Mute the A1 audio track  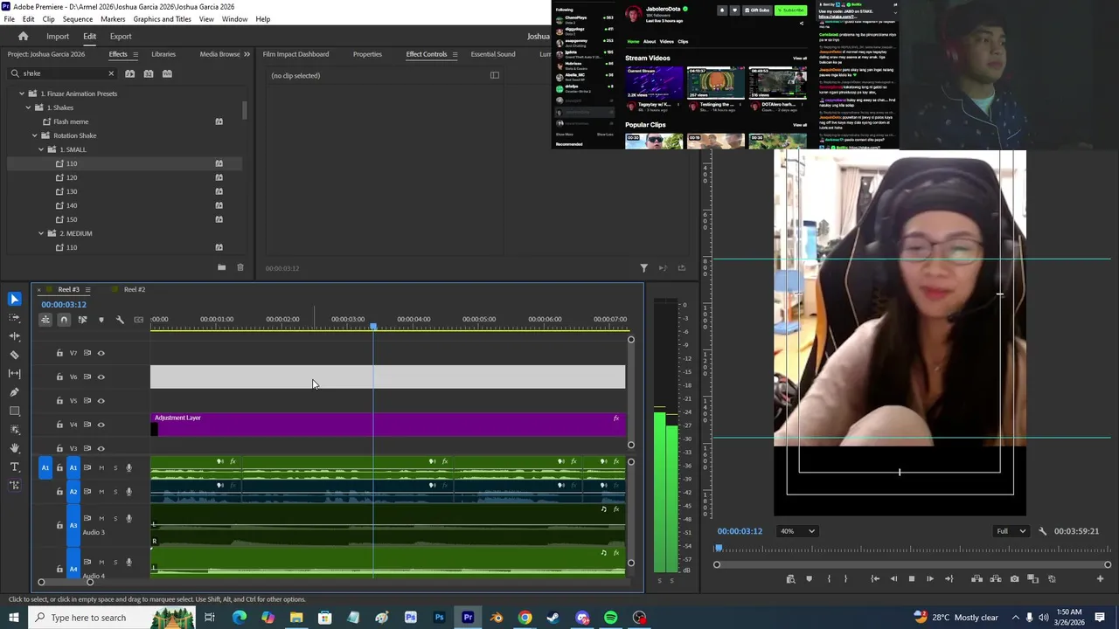[101, 468]
